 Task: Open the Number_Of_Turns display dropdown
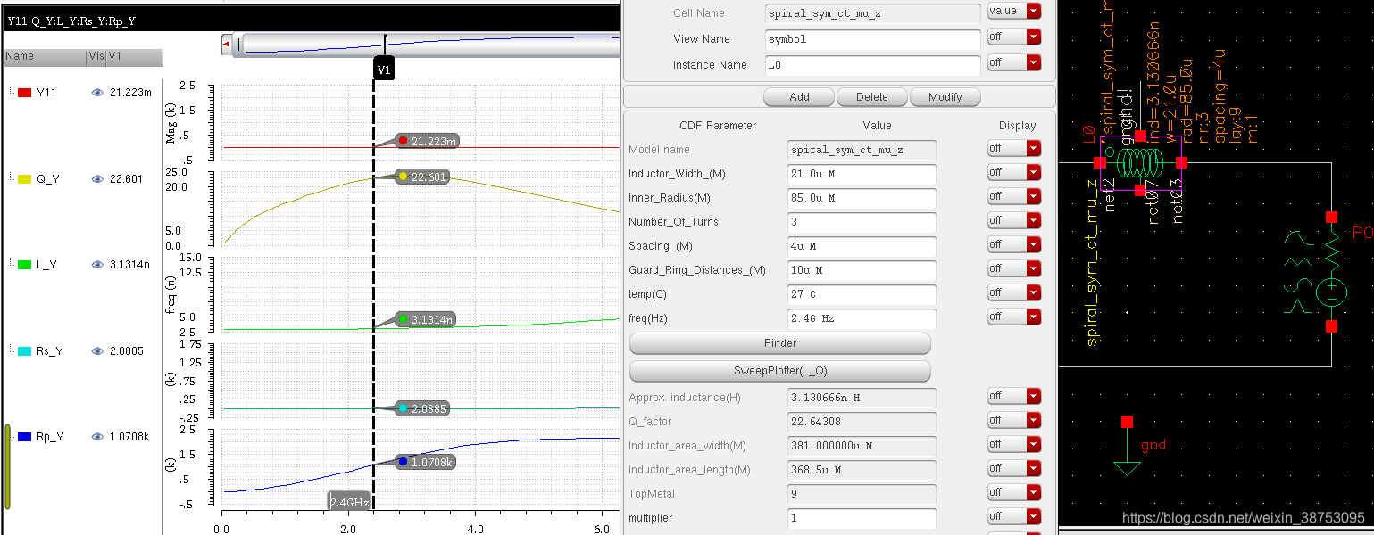point(1014,220)
